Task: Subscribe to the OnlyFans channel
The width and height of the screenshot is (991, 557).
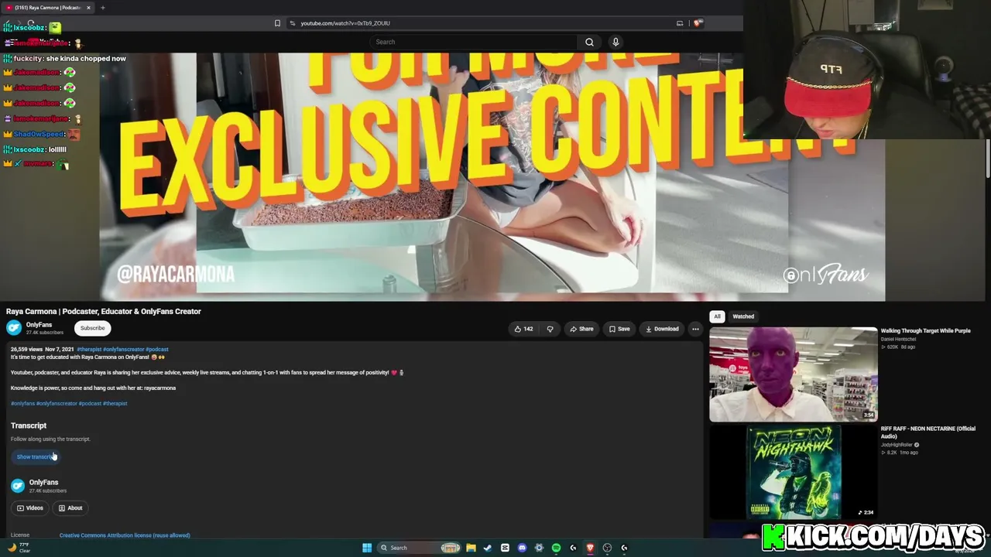Action: pyautogui.click(x=92, y=328)
